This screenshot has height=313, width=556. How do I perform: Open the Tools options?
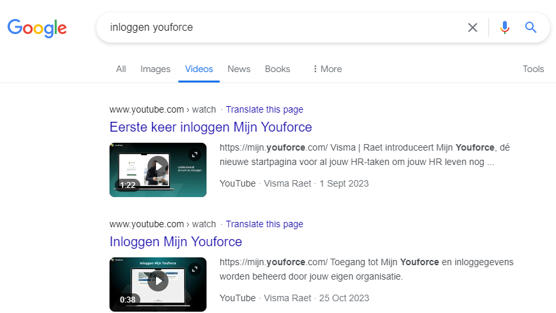533,69
